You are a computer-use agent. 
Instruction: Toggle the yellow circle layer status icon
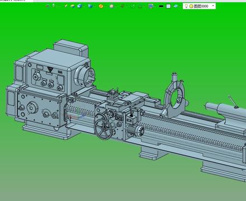[x=191, y=6]
